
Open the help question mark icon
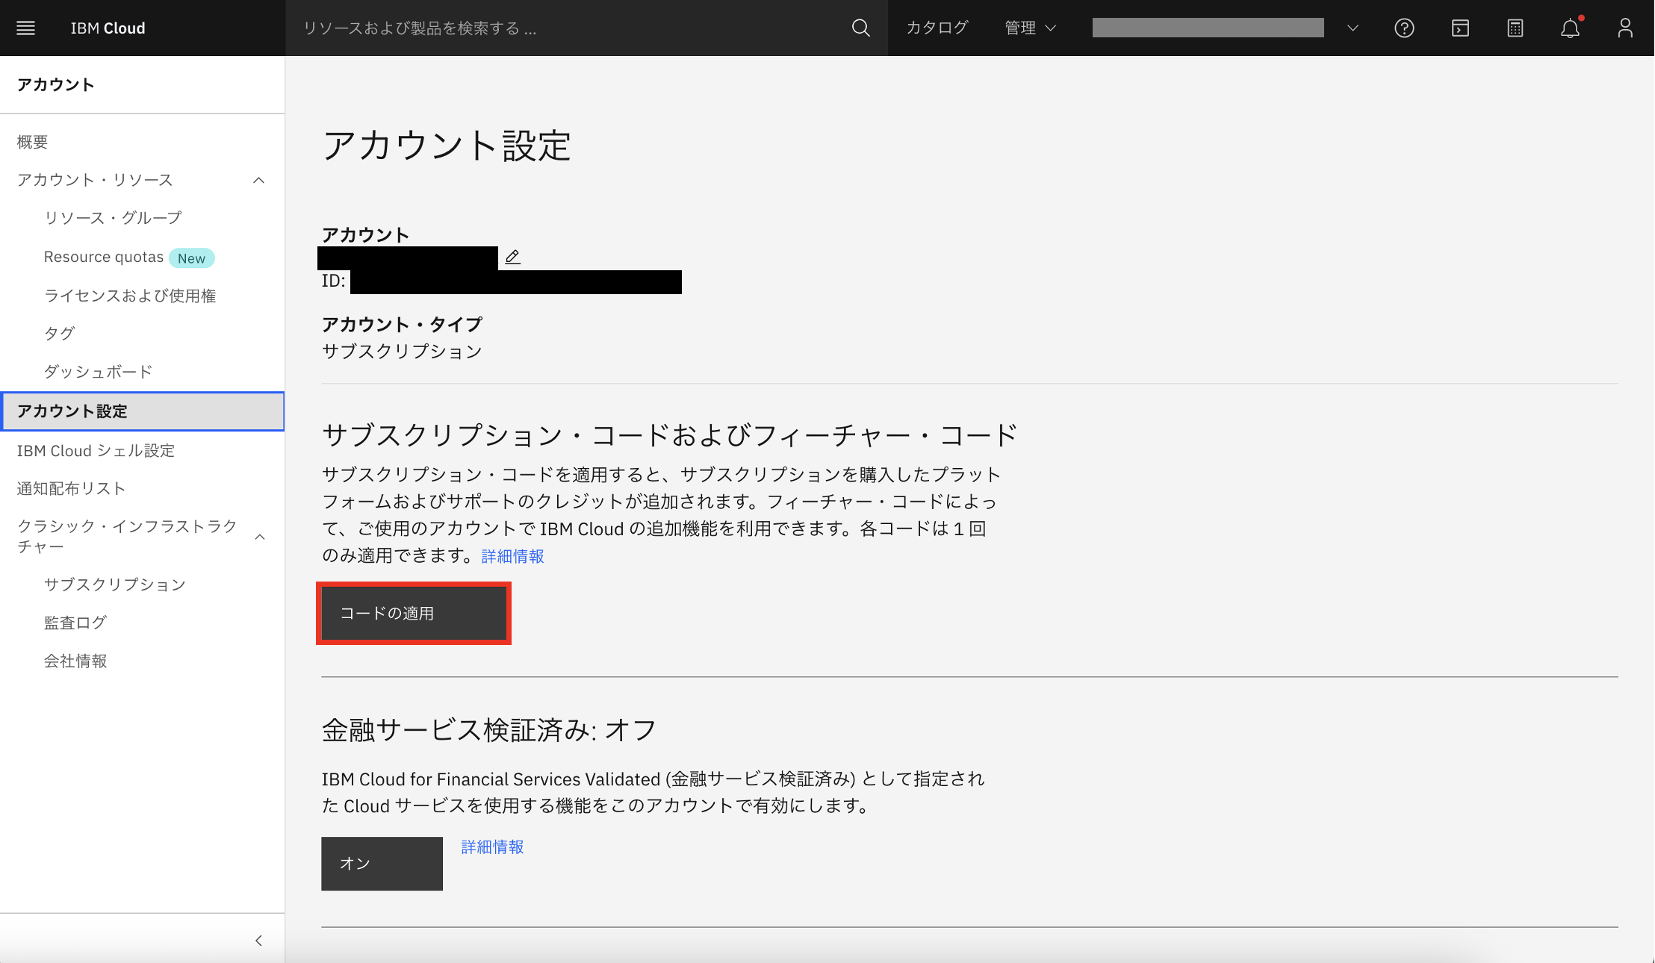[1404, 28]
